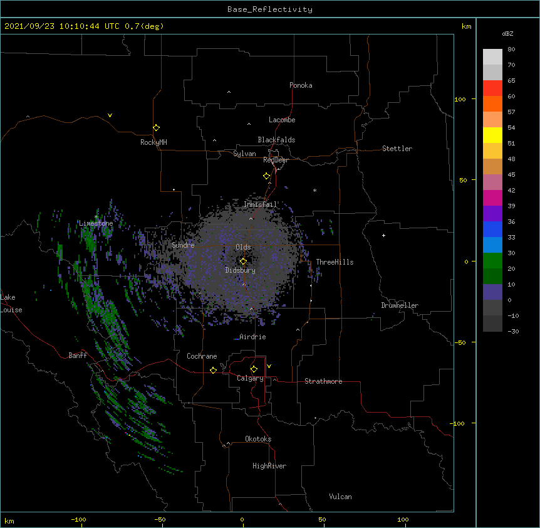Pick the light gray swatch between 80 and 70

pyautogui.click(x=492, y=57)
